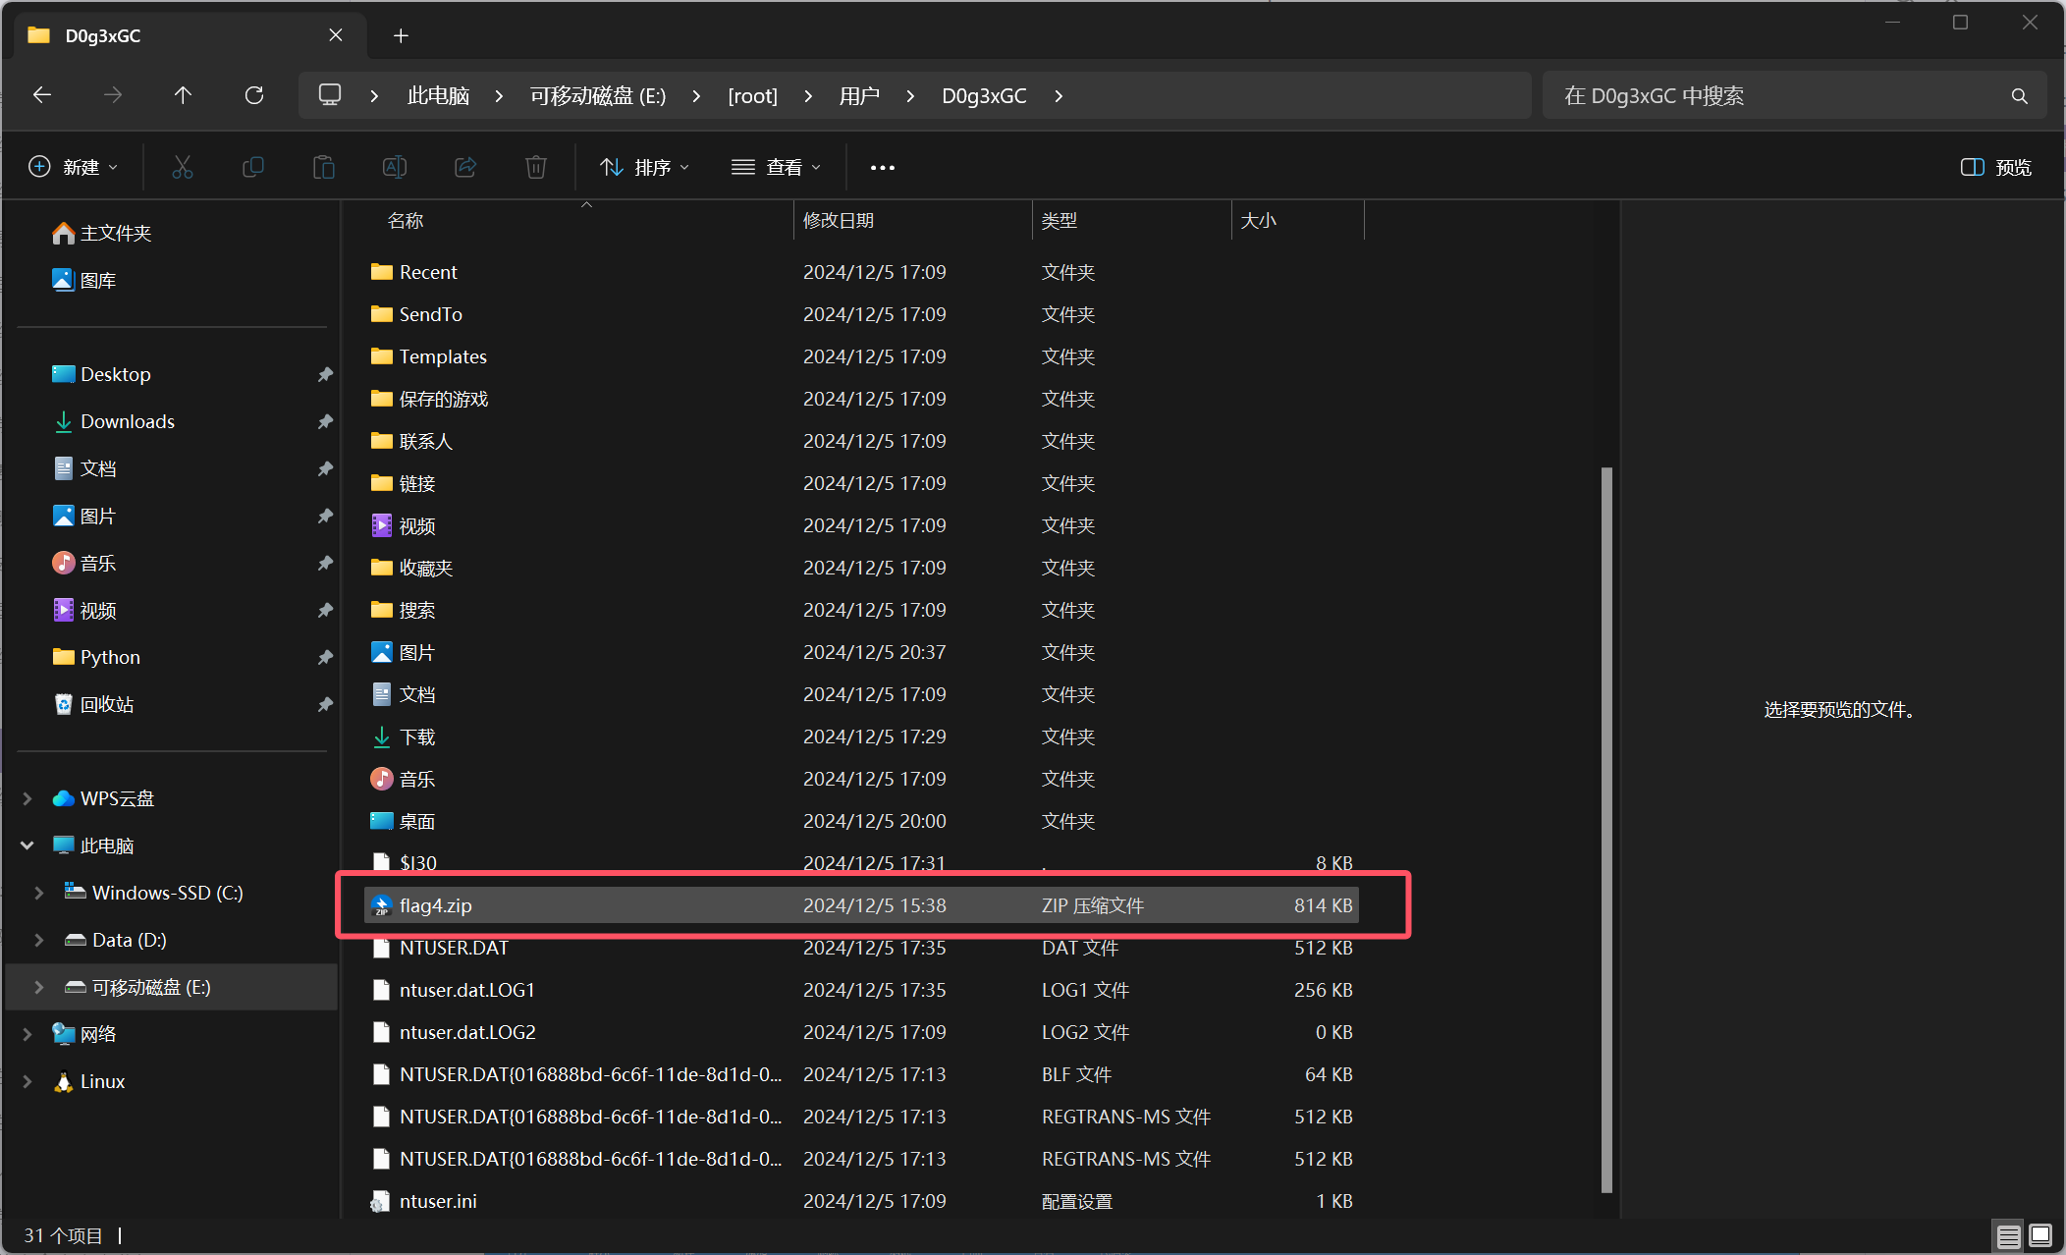
Task: Unpin 音乐 using its pin icon
Action: (325, 563)
